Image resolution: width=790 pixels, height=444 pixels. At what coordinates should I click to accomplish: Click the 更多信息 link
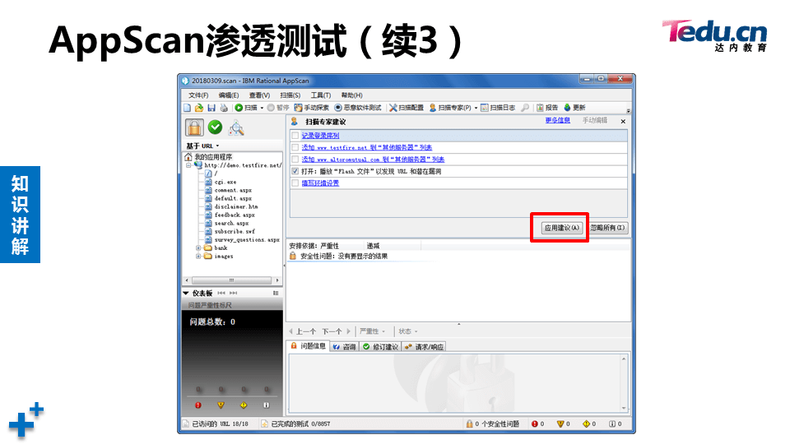(557, 120)
